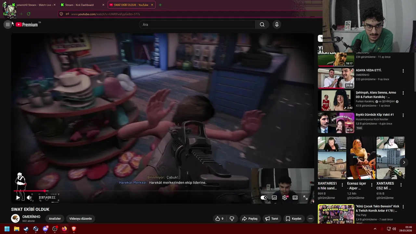The height and width of the screenshot is (234, 416).
Task: Open Kick Komik Anlar #178 thumbnail
Action: pyautogui.click(x=336, y=214)
